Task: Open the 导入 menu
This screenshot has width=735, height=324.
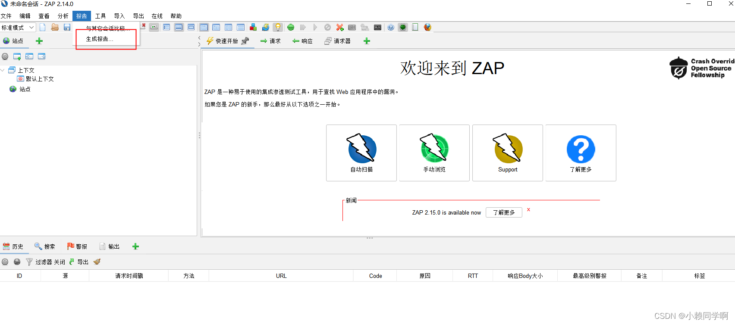Action: 119,16
